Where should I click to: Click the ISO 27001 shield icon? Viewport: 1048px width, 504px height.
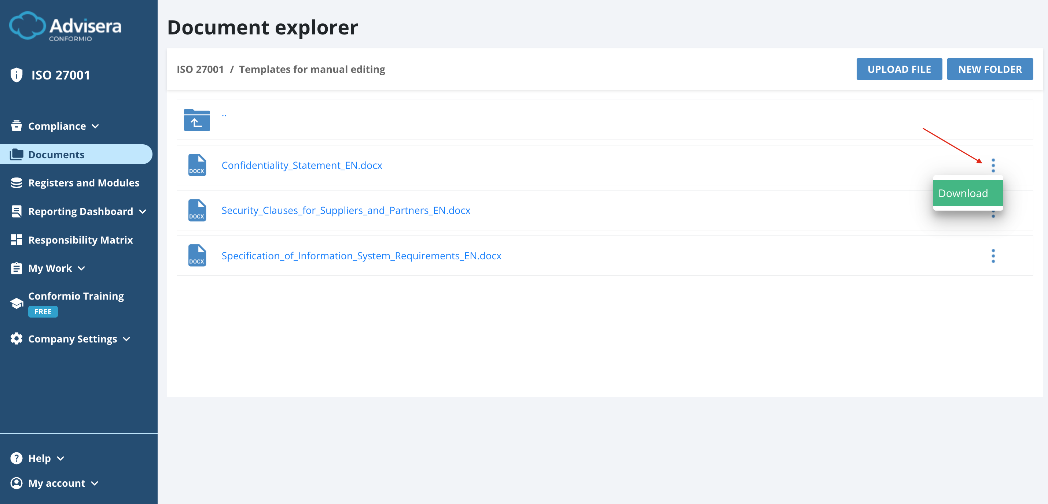click(16, 75)
